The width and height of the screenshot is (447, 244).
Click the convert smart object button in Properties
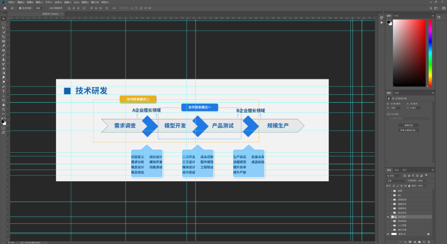pos(409,130)
